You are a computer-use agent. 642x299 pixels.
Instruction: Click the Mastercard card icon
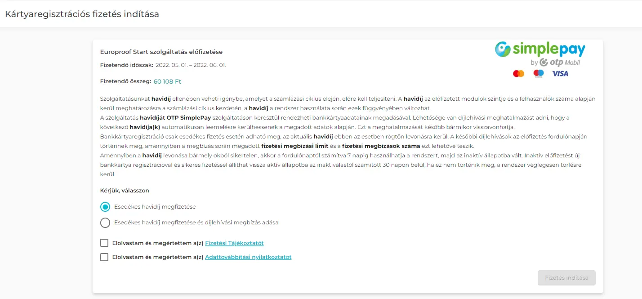point(518,73)
